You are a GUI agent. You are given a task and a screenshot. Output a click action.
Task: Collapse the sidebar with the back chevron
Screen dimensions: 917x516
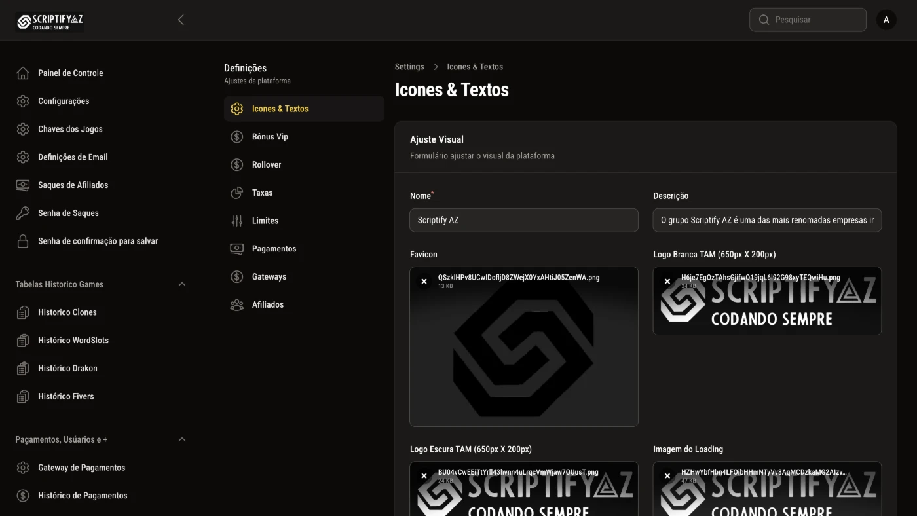(181, 20)
